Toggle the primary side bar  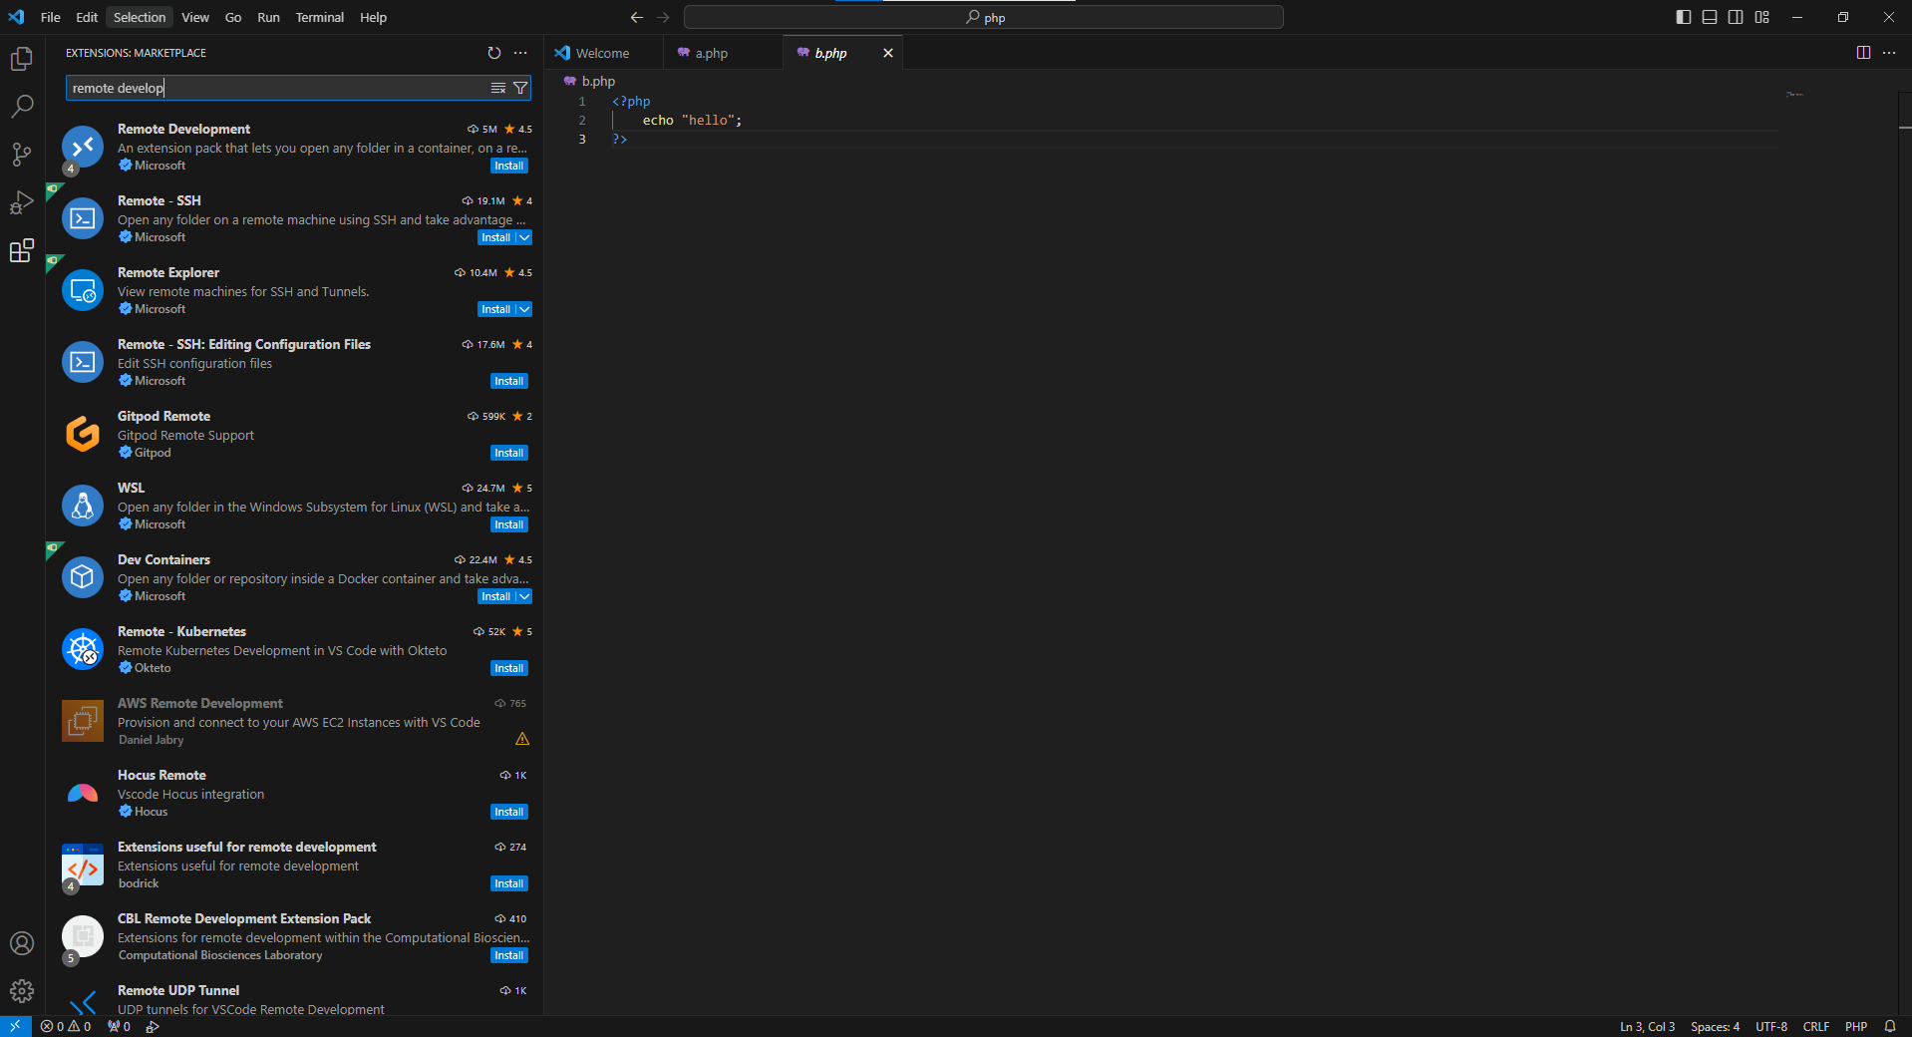coord(1684,17)
